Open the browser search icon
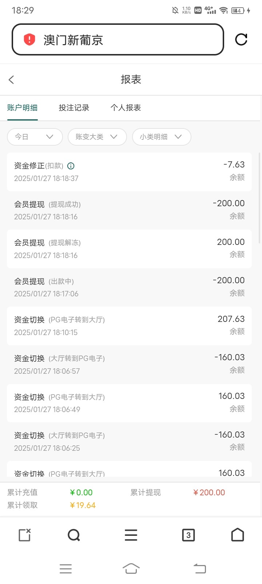The image size is (262, 584). (x=74, y=535)
